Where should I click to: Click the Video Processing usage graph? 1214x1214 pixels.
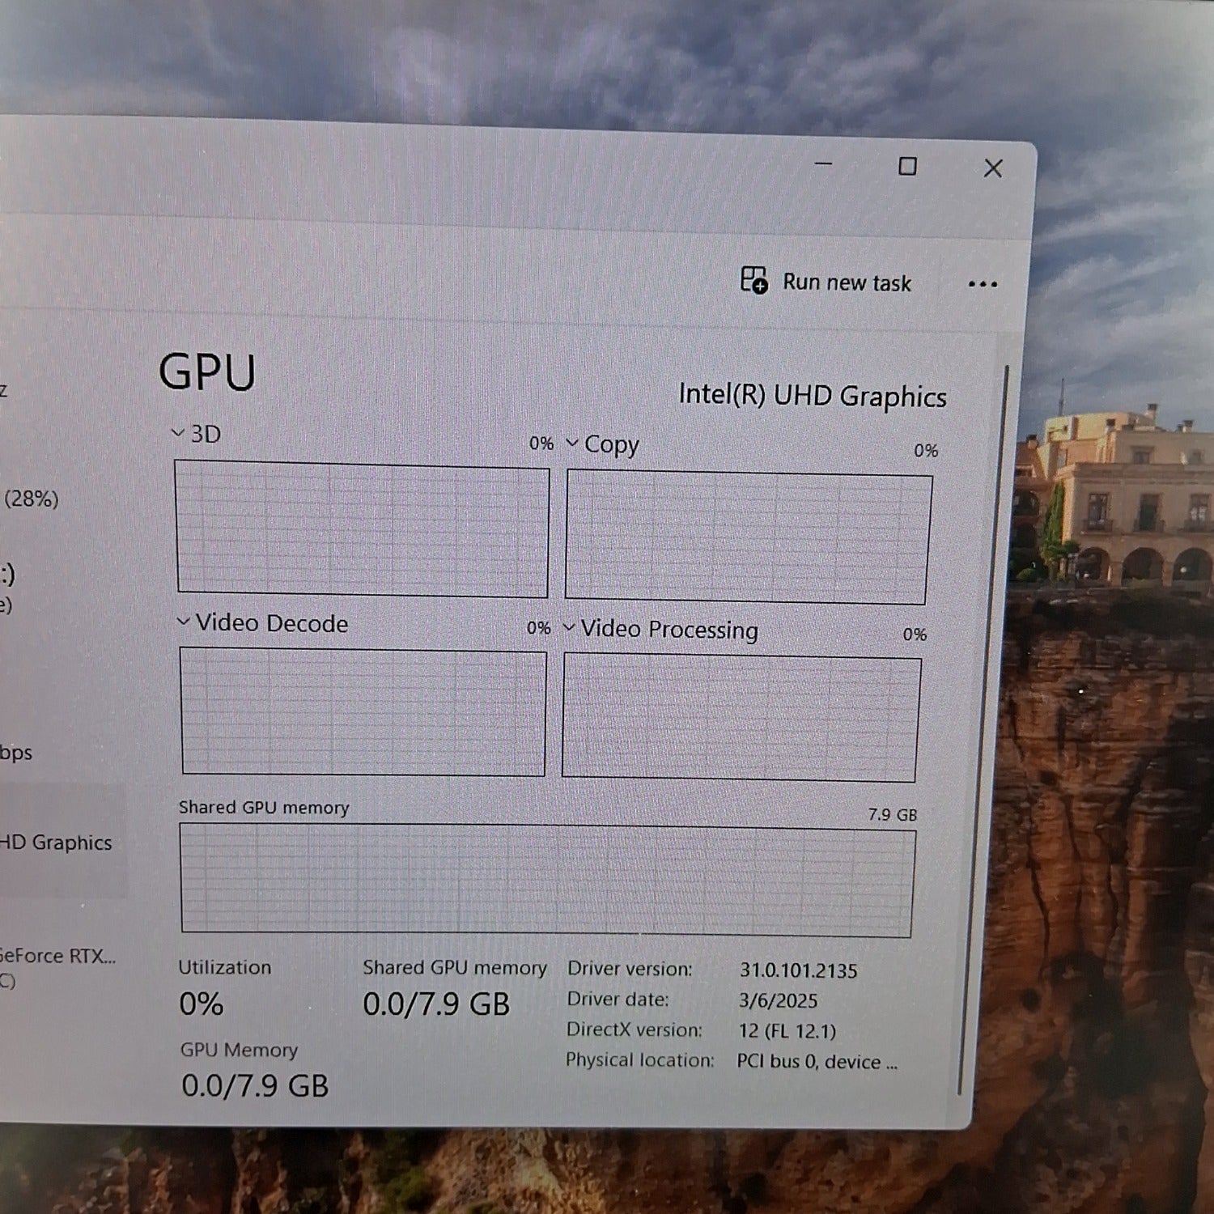point(741,718)
